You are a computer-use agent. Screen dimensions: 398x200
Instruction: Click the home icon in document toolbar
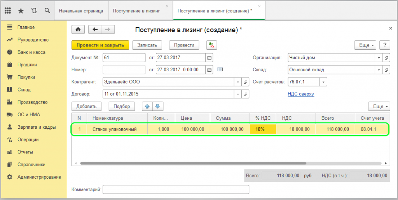pos(78,29)
